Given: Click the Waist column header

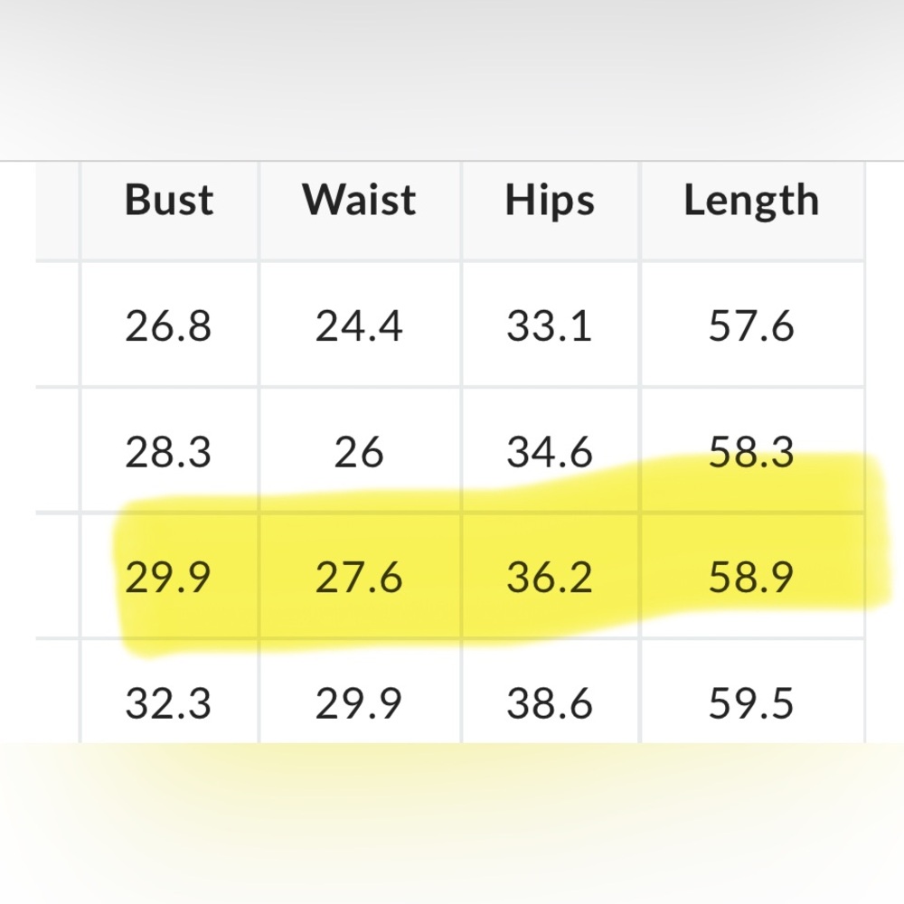Looking at the screenshot, I should click(x=359, y=200).
